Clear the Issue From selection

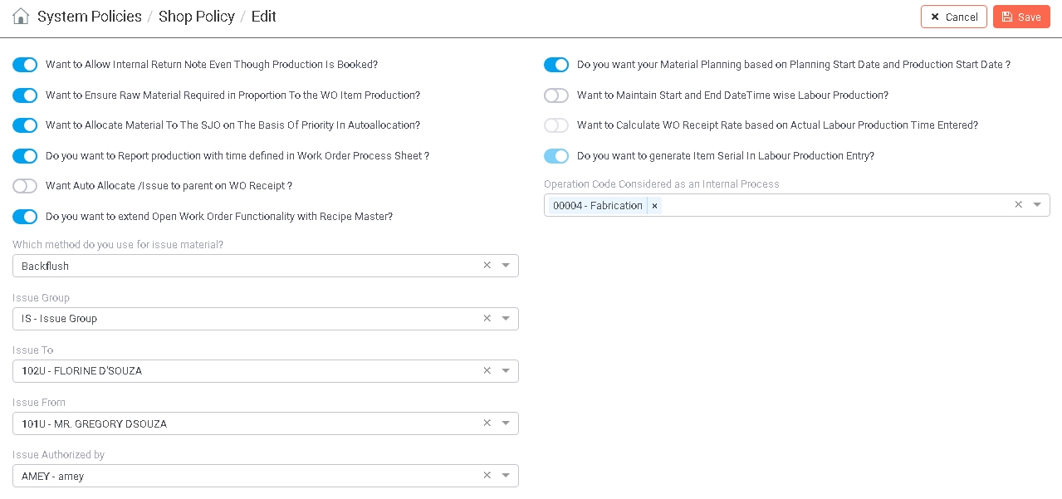click(x=487, y=423)
